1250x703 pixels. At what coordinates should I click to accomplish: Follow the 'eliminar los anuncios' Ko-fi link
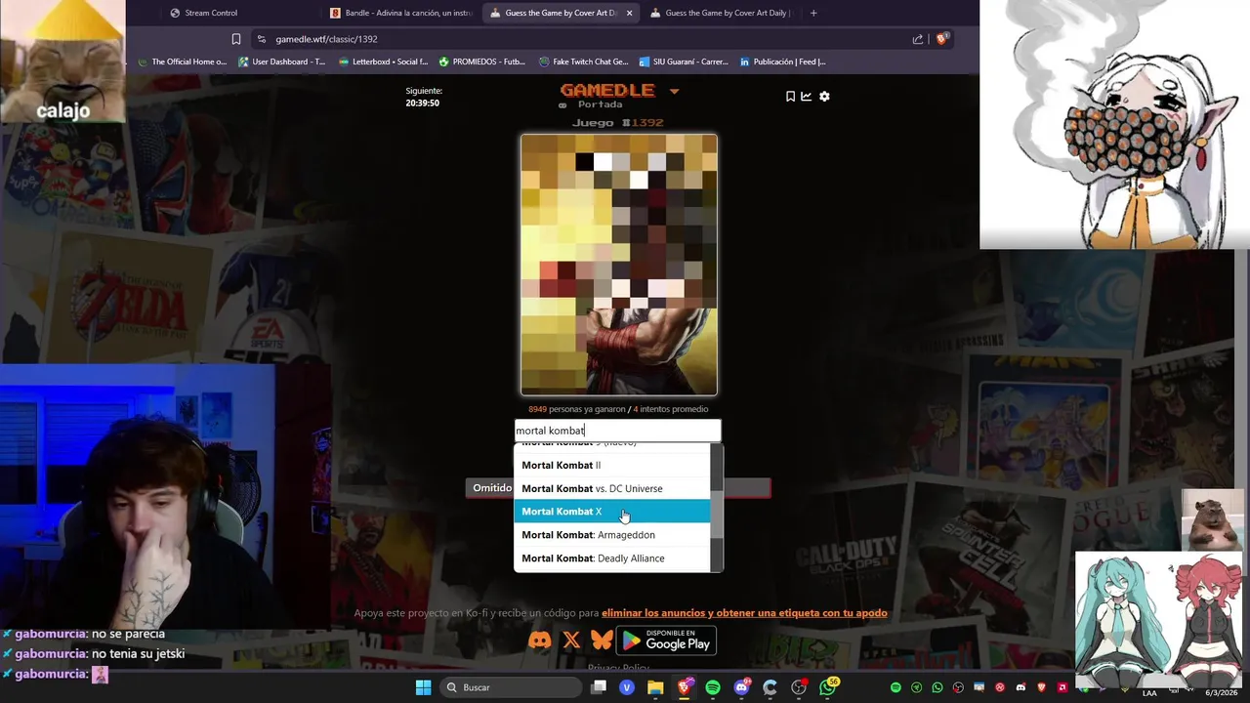[744, 613]
